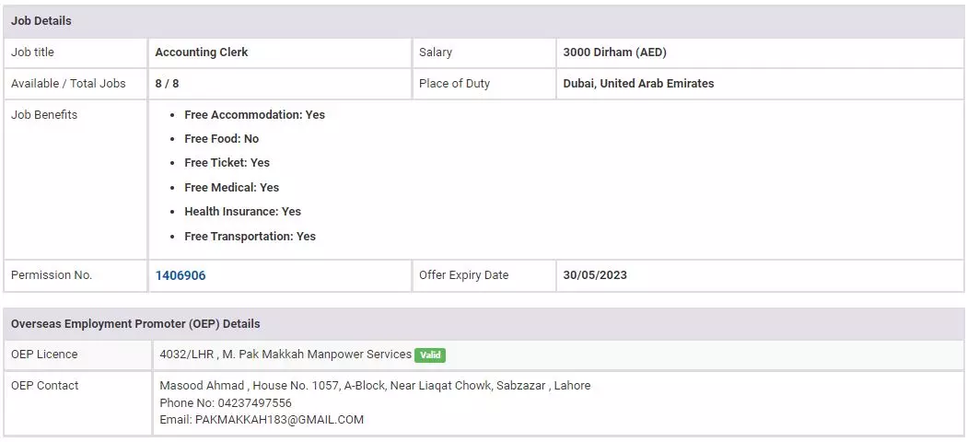The height and width of the screenshot is (442, 967).
Task: Click the OEP phone number 04237497556
Action: coord(250,403)
